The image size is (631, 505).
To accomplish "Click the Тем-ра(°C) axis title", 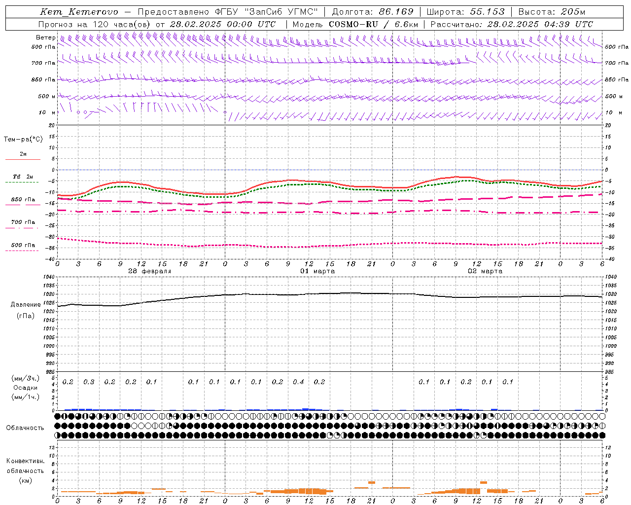I will pyautogui.click(x=23, y=140).
